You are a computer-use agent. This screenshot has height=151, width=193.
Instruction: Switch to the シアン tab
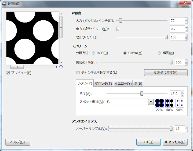(85, 83)
